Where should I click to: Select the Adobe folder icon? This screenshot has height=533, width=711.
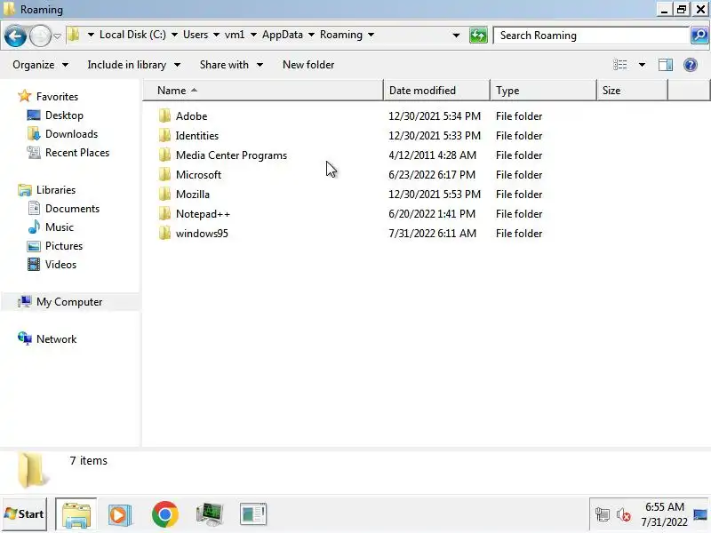click(165, 116)
